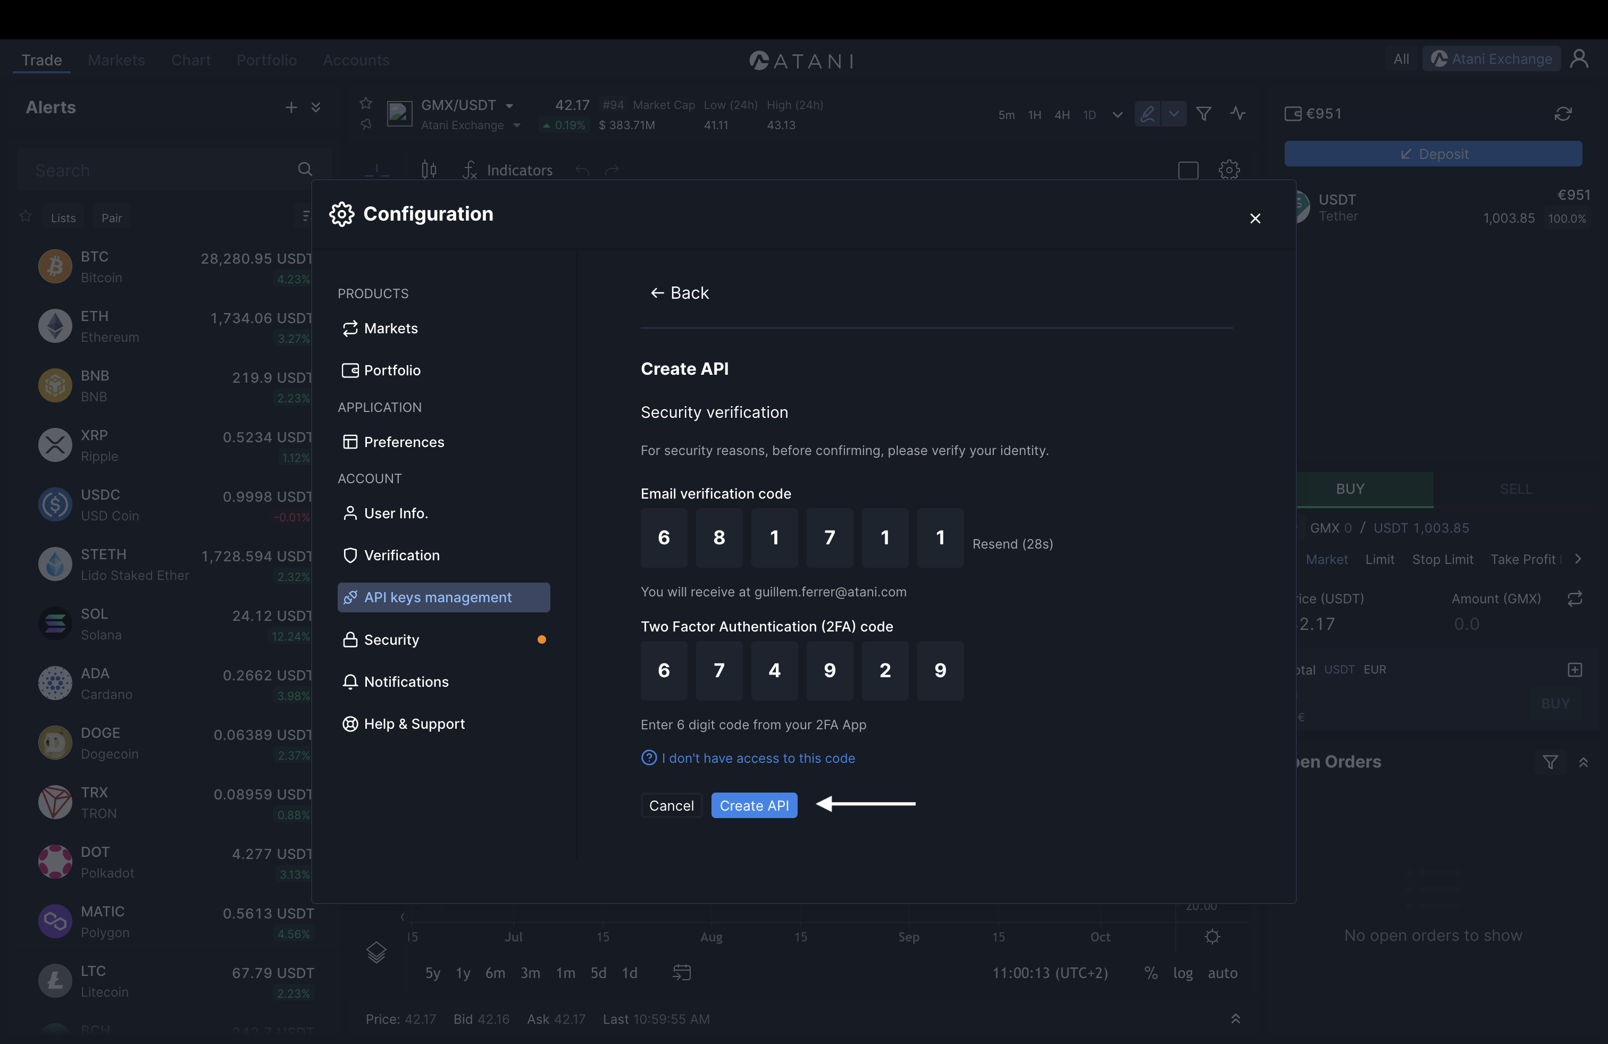The image size is (1608, 1044).
Task: Expand more chart intervals chevron
Action: pyautogui.click(x=1117, y=115)
